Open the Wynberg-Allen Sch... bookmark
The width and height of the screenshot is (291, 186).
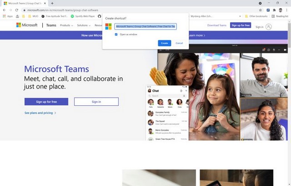201,16
